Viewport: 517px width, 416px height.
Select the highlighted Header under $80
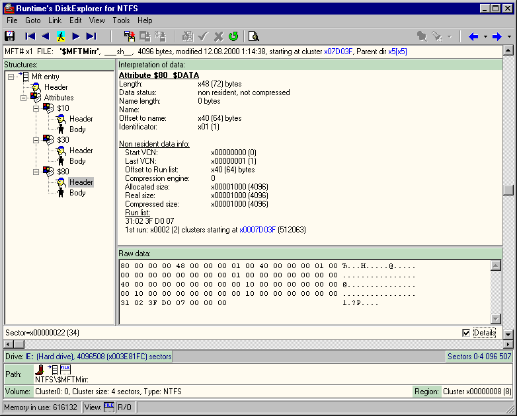point(81,182)
